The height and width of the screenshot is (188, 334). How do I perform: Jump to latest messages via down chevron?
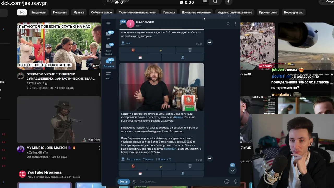(x=232, y=170)
